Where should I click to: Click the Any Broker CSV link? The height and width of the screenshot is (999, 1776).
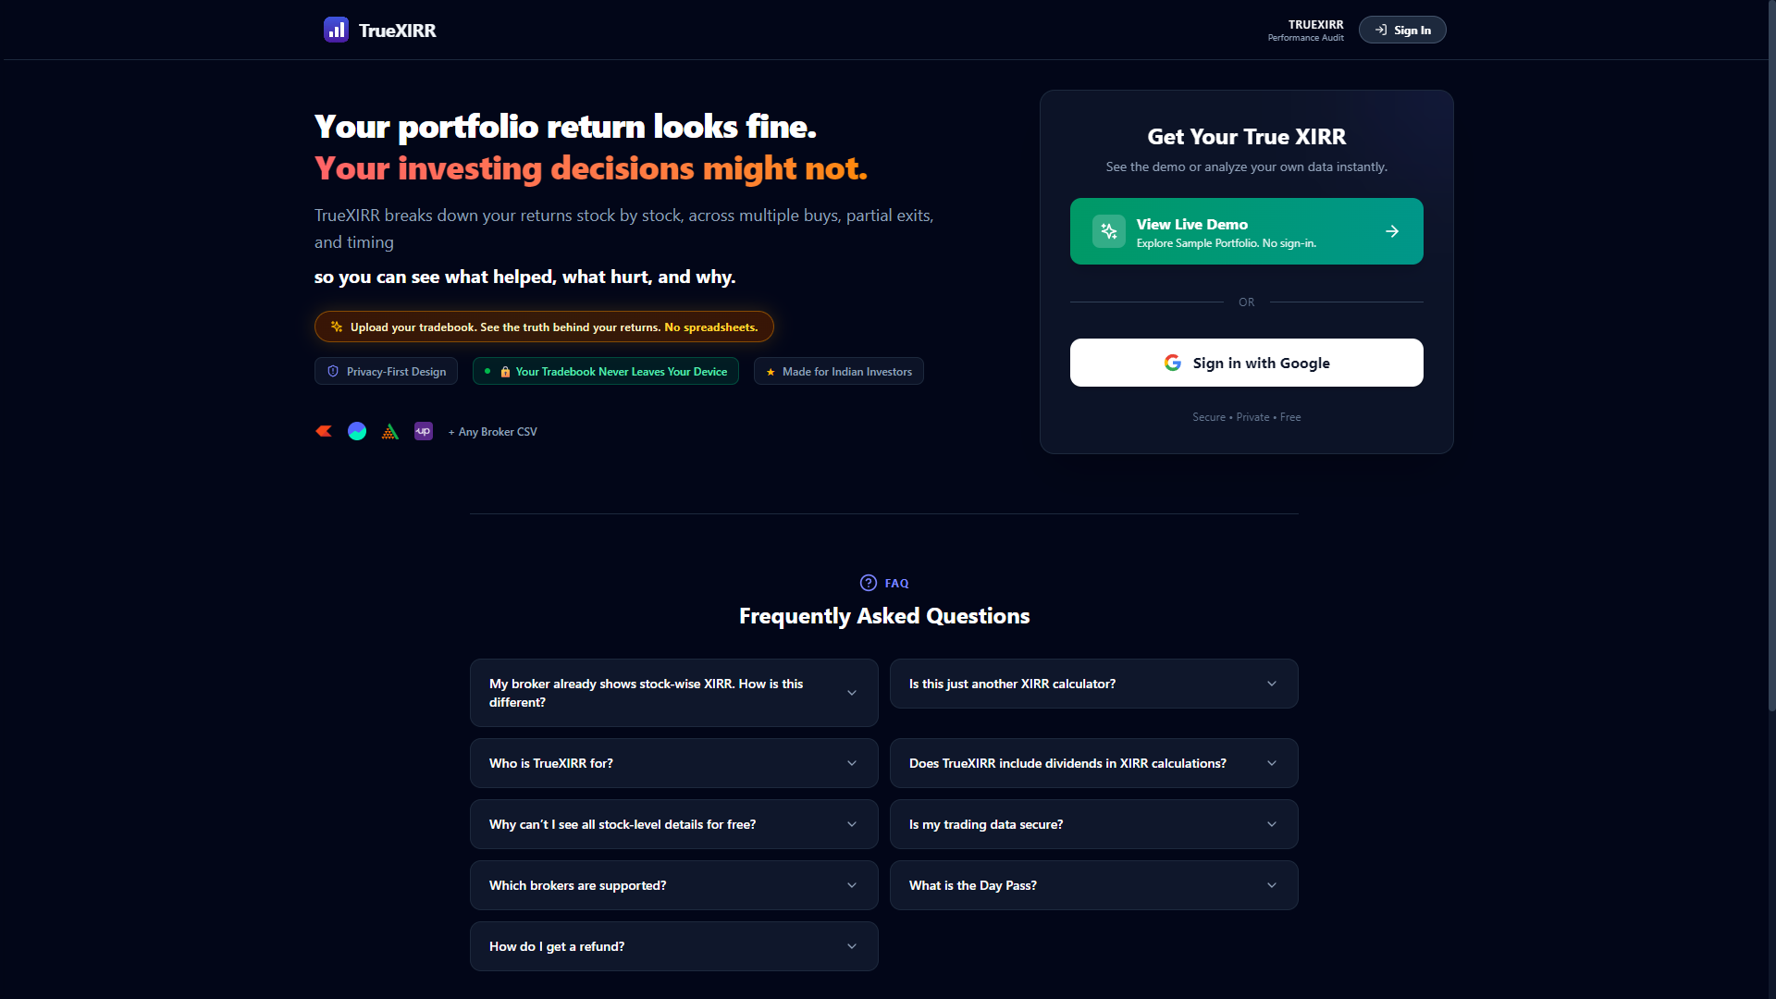(x=492, y=431)
